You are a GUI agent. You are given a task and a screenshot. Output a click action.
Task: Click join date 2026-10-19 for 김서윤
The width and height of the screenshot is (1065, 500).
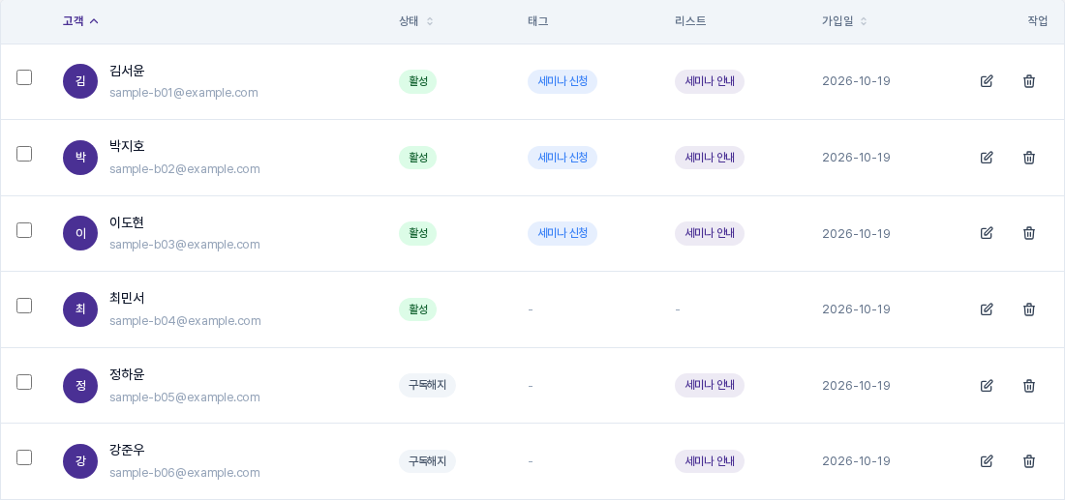coord(856,81)
